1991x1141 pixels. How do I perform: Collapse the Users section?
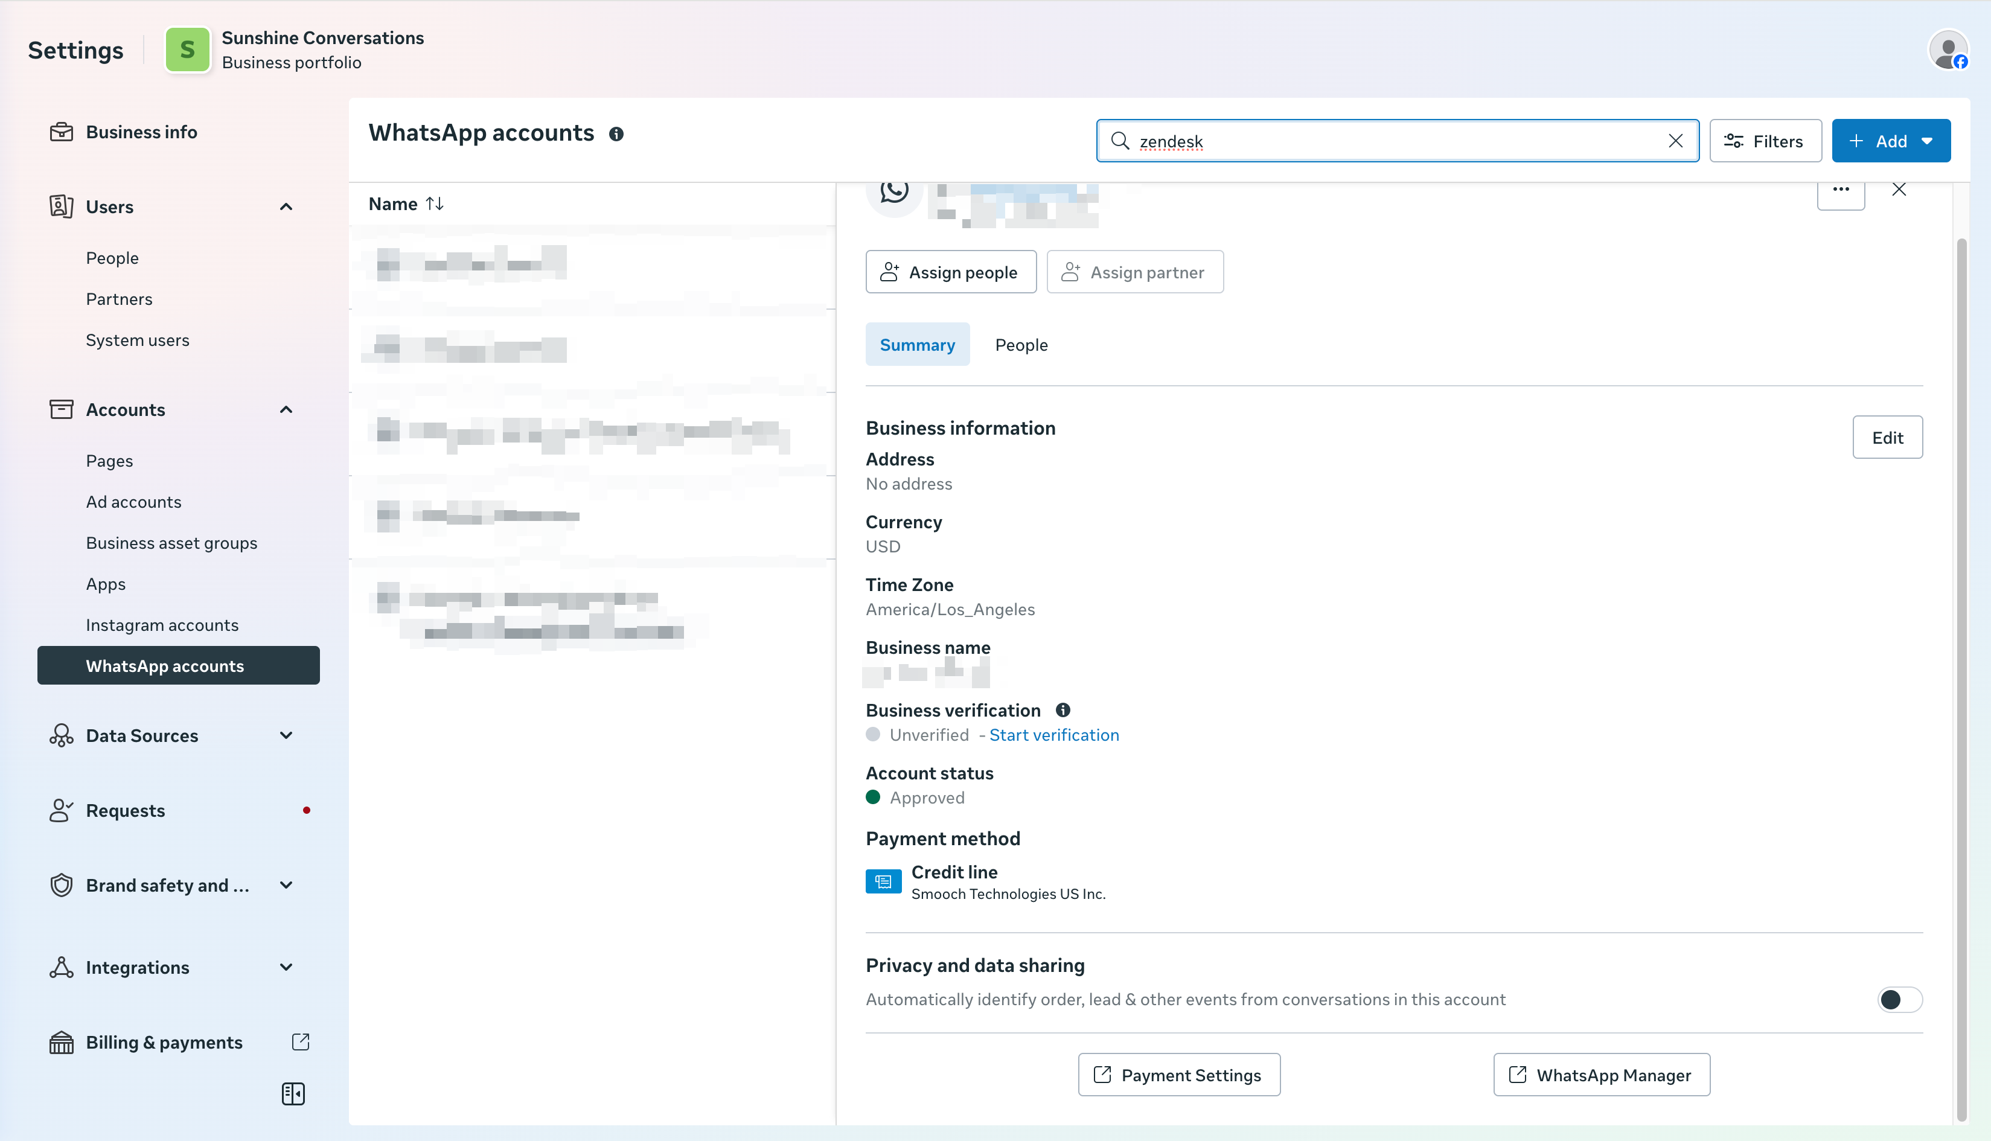[x=285, y=206]
